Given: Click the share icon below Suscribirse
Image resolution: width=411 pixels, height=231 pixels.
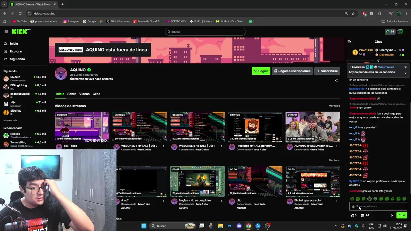Looking at the screenshot, I should [x=336, y=81].
